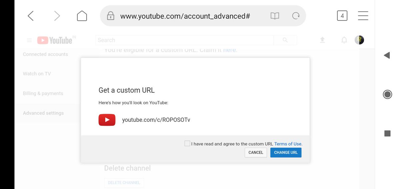Click the CANCEL button
Screen dimensions: 400x189
256,152
